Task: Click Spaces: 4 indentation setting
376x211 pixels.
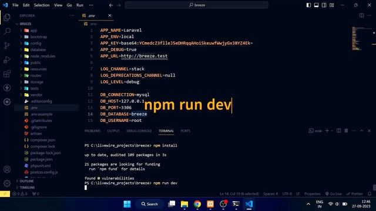Action: click(x=270, y=194)
